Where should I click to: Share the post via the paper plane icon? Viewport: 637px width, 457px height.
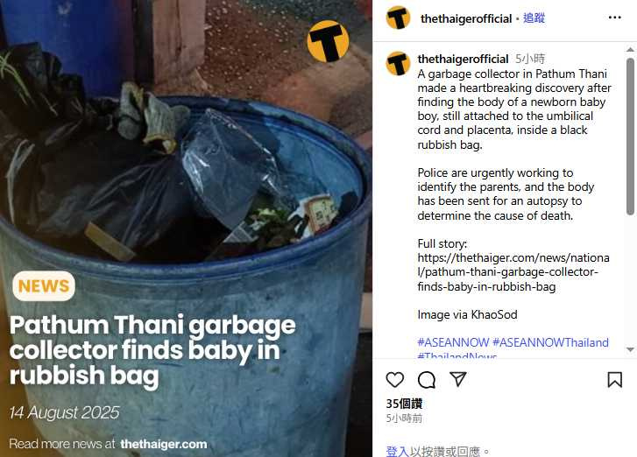pos(458,379)
